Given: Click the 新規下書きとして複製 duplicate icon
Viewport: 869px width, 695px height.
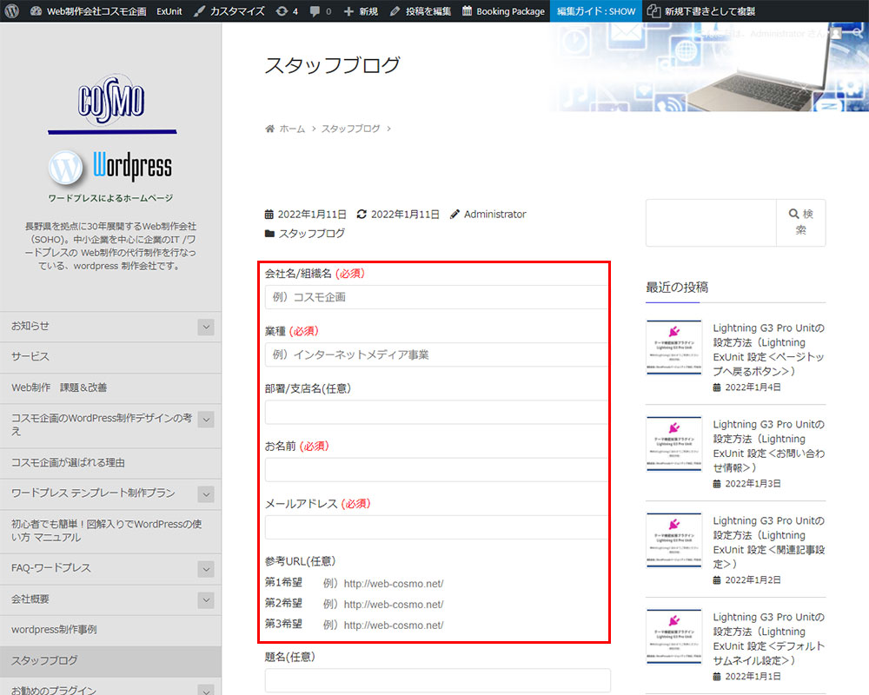Looking at the screenshot, I should (653, 11).
